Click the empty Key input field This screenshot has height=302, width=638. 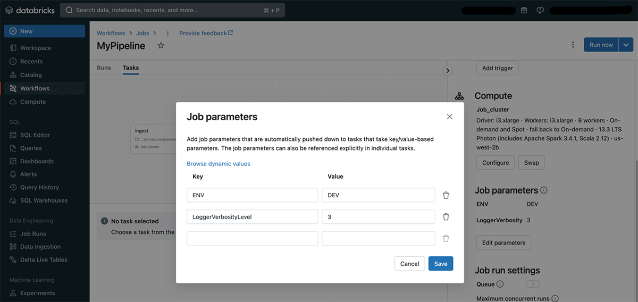coord(252,238)
